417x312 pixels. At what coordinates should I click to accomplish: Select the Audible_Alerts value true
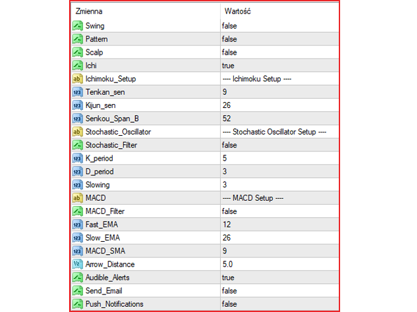(x=228, y=278)
